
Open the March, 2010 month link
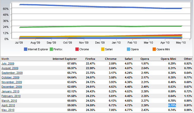pyautogui.click(x=9, y=101)
